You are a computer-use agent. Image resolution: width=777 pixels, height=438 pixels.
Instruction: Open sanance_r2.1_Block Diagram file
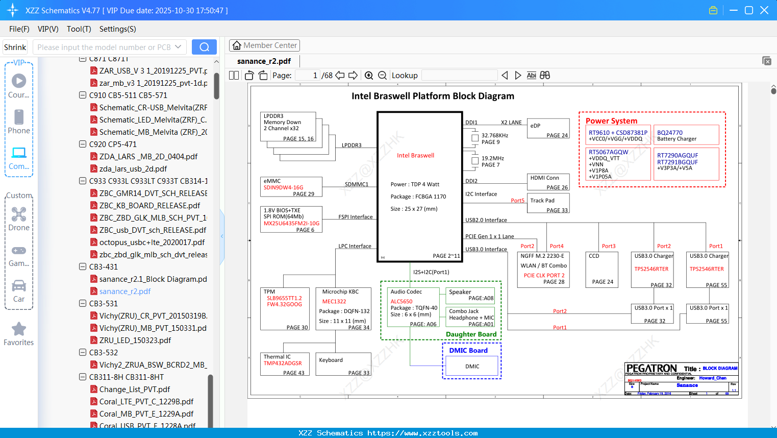point(153,279)
